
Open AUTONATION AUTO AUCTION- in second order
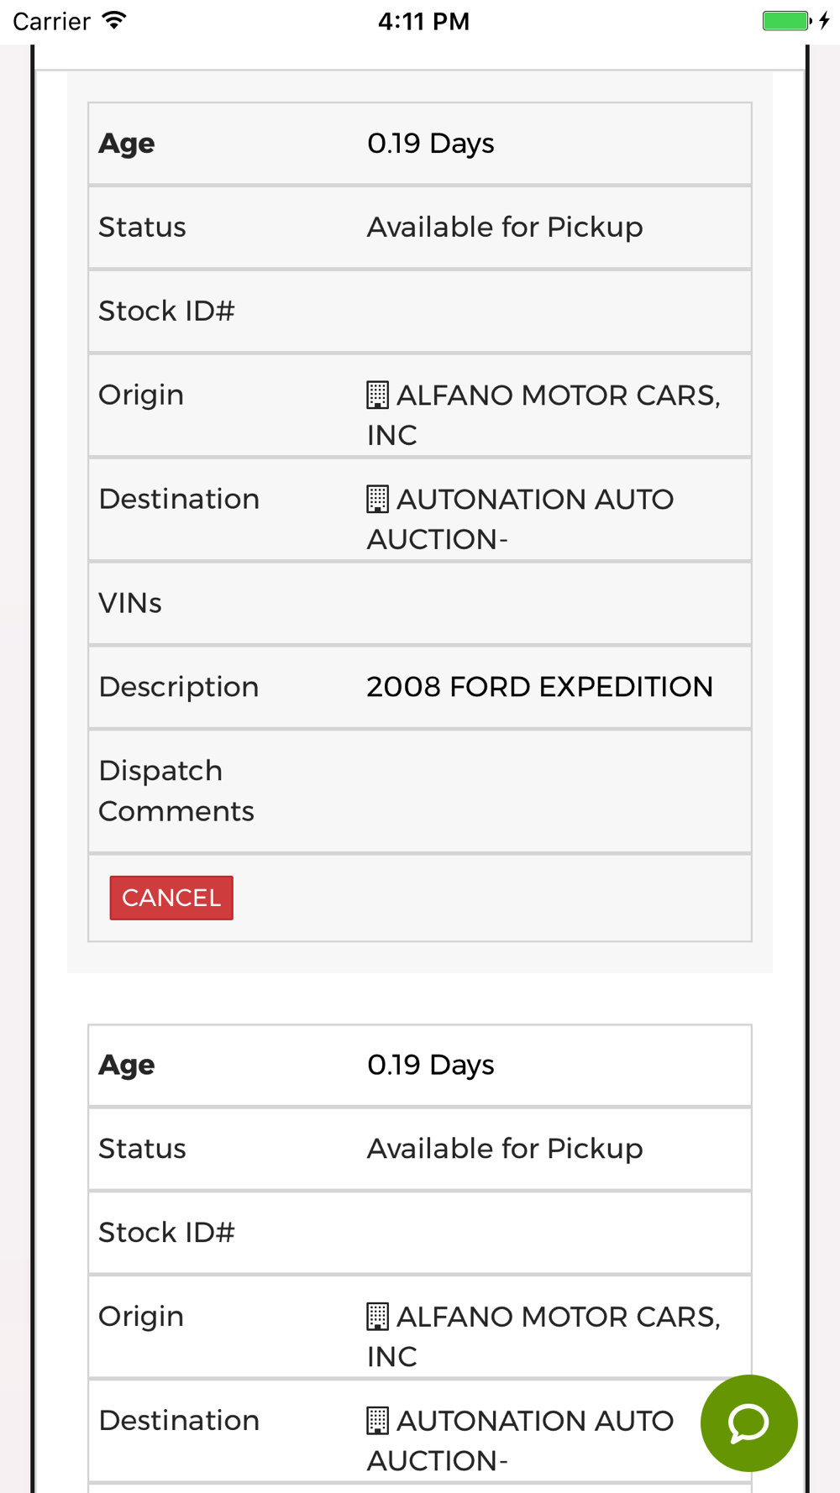coord(521,1440)
